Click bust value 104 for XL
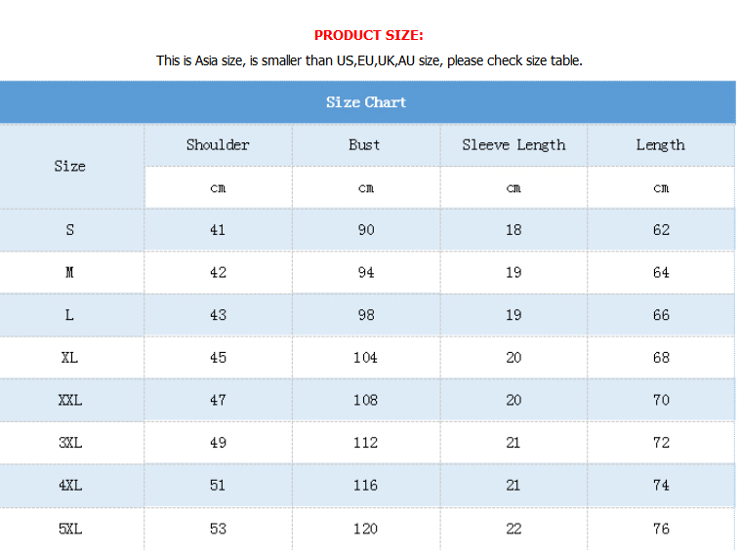This screenshot has height=550, width=739. click(366, 358)
